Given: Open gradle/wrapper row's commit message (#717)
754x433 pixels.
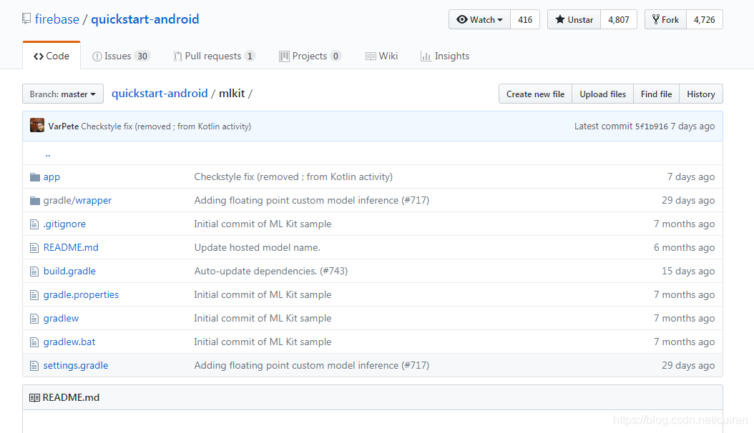Looking at the screenshot, I should pos(312,201).
